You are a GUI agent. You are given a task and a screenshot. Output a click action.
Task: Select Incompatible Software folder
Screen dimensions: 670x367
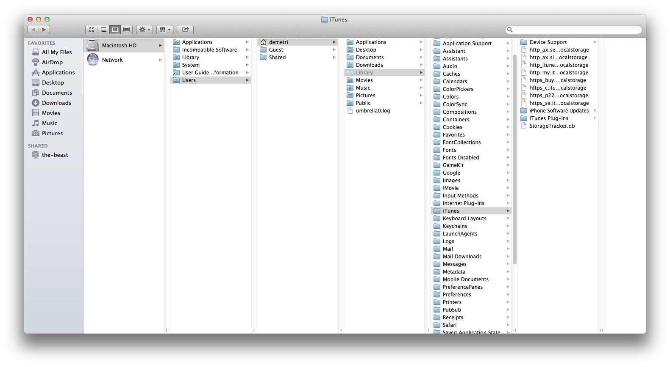[210, 49]
